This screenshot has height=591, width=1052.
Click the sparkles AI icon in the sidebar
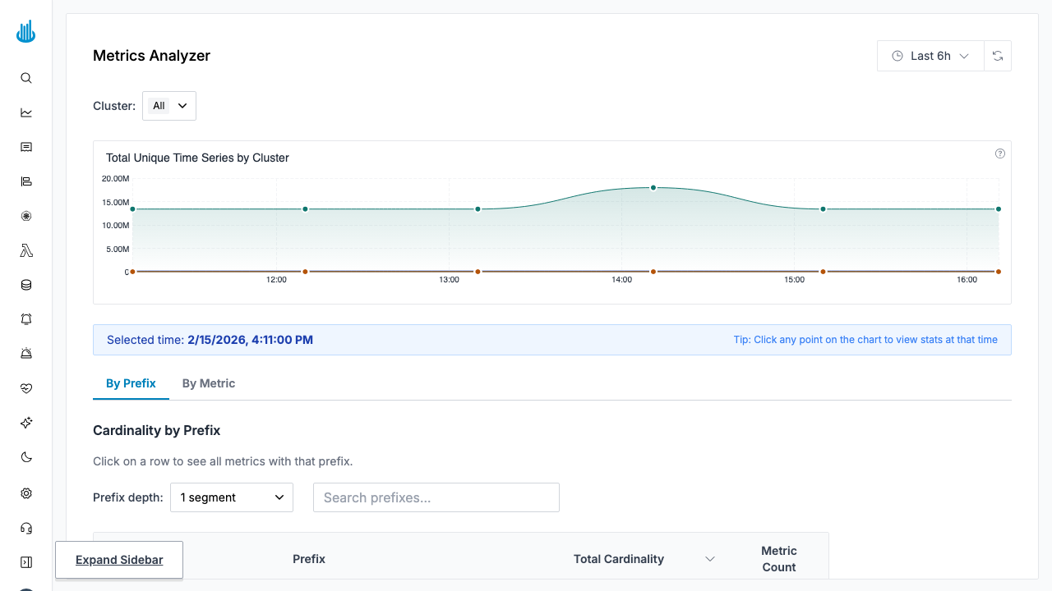[25, 423]
